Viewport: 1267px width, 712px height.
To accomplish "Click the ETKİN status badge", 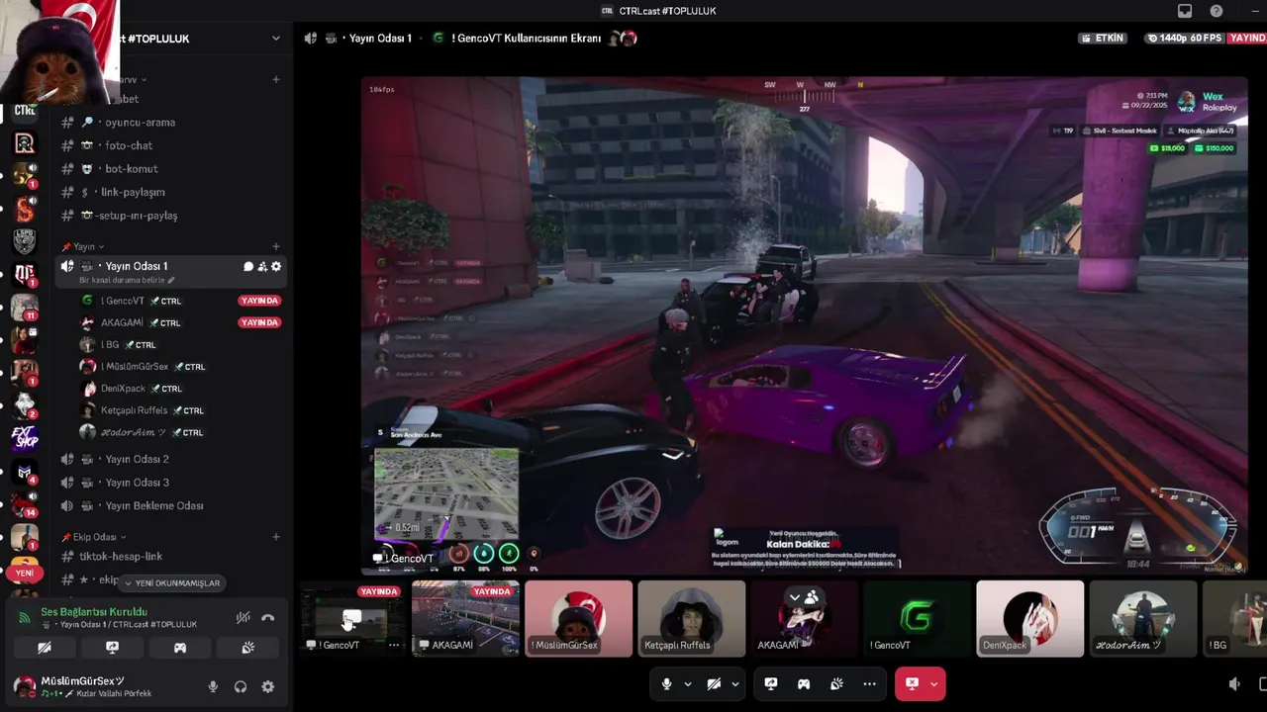I will pyautogui.click(x=1103, y=39).
